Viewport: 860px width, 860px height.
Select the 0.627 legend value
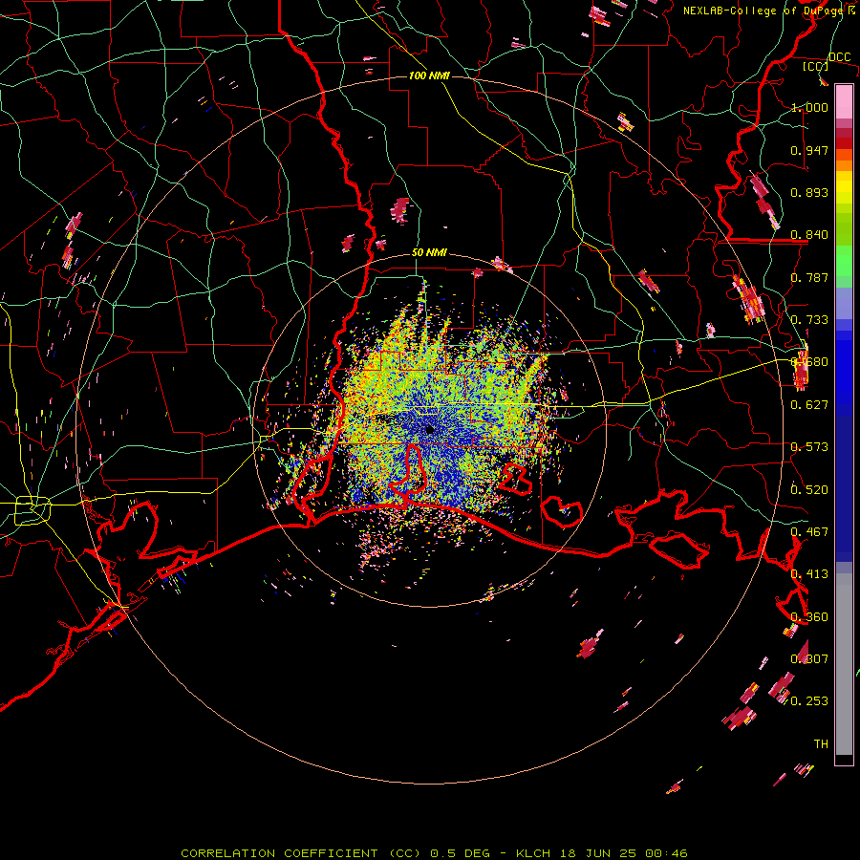pos(809,405)
